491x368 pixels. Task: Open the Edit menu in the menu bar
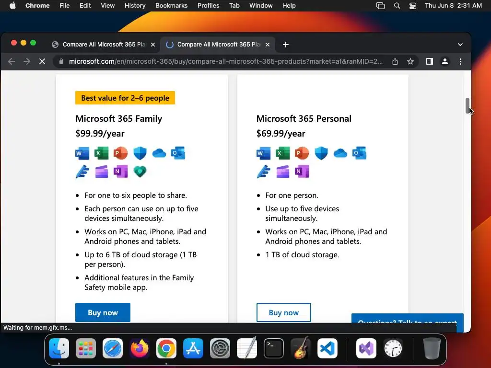[85, 6]
